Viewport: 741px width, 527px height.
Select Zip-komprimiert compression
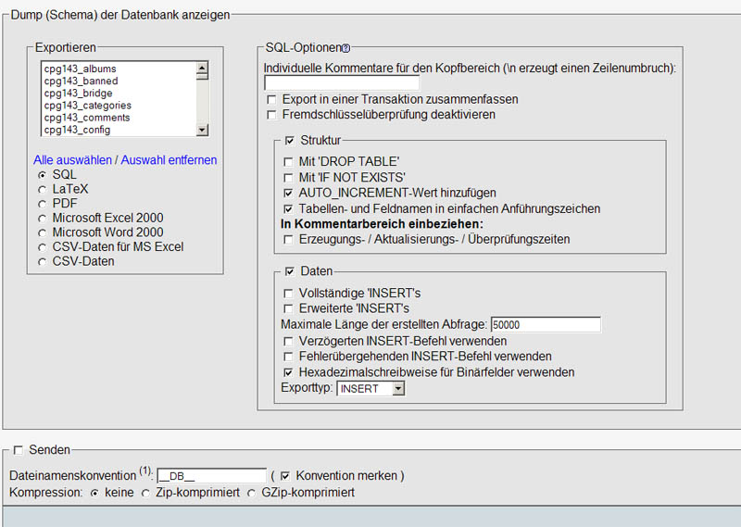coord(145,493)
